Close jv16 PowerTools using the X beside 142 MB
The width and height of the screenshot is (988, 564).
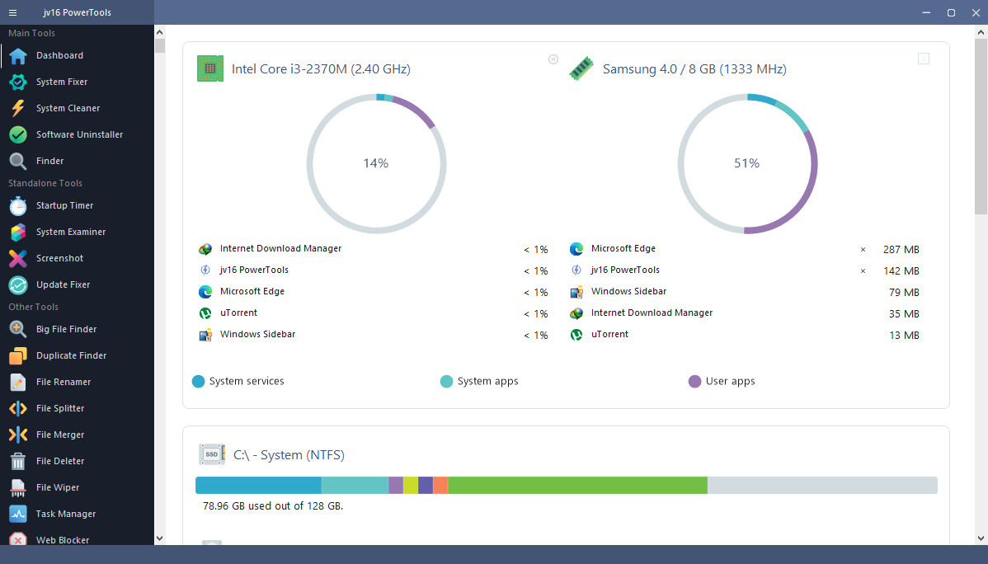863,271
